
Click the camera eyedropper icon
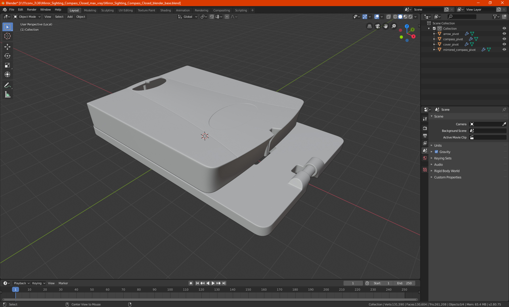tap(504, 124)
